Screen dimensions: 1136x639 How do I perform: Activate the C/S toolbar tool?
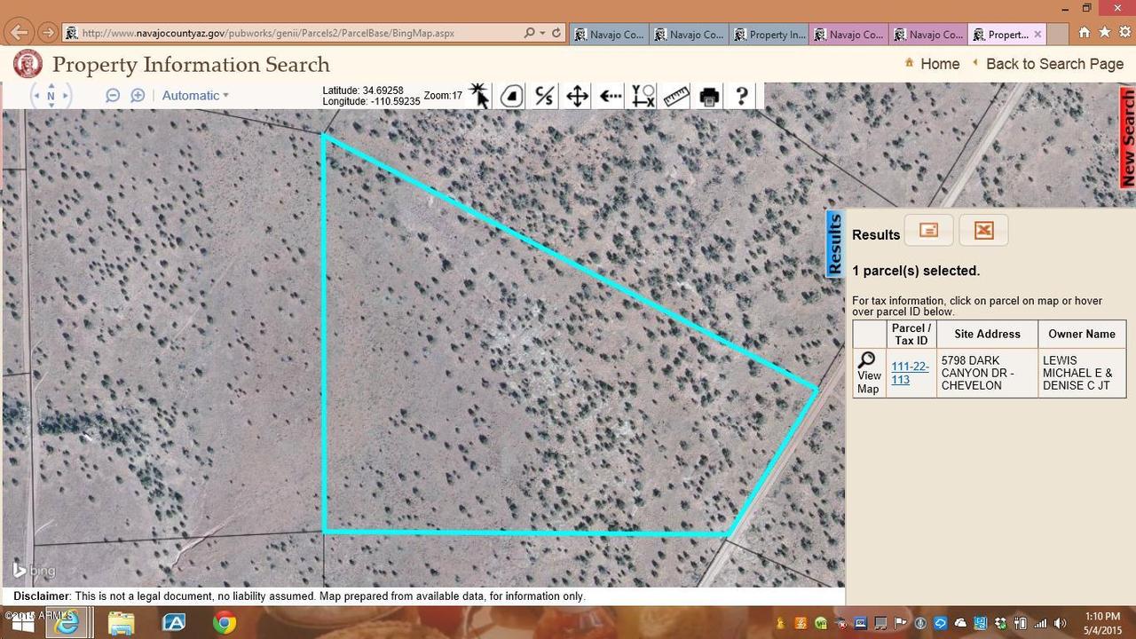tap(543, 96)
